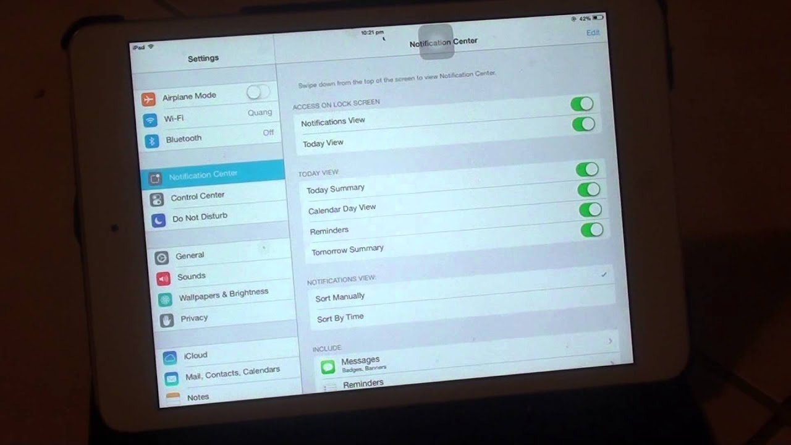Tap the Edit button
The height and width of the screenshot is (445, 791).
[x=593, y=33]
